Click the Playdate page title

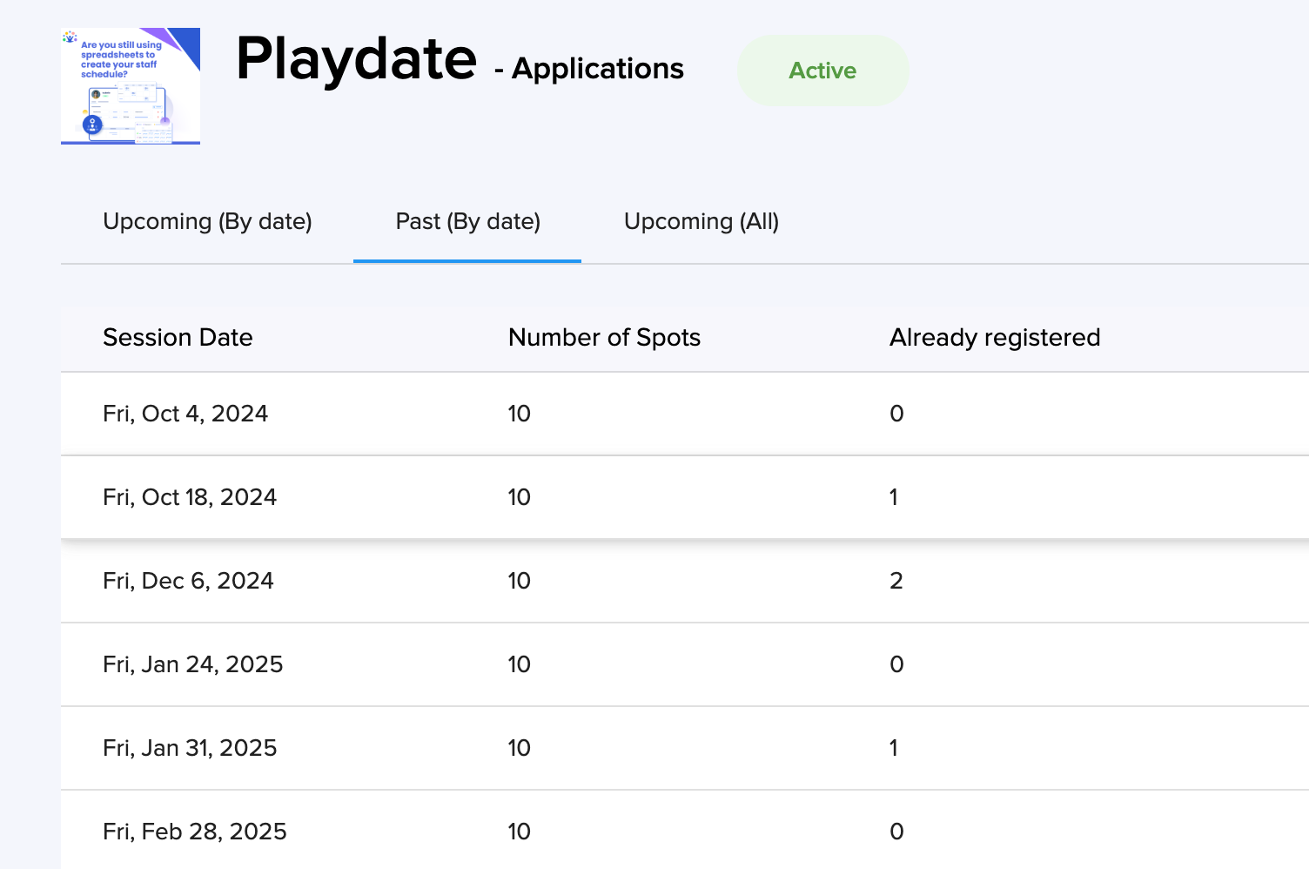point(356,59)
